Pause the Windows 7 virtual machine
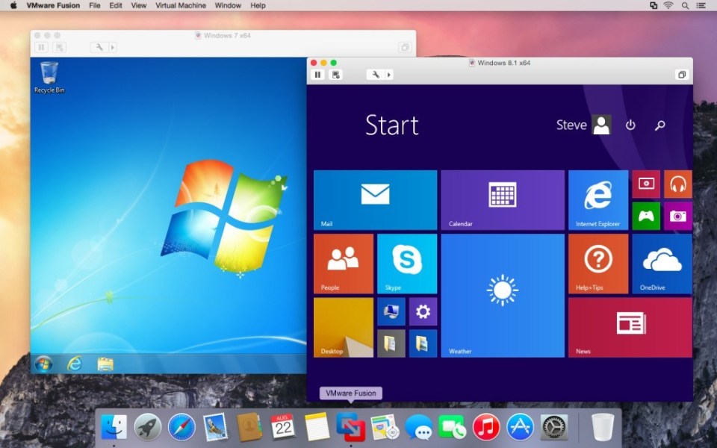 coord(42,47)
